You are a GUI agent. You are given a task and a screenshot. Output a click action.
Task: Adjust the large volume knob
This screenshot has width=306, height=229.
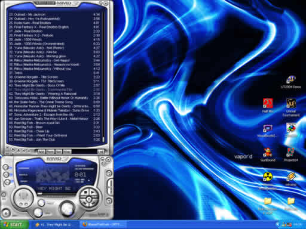tap(67, 209)
